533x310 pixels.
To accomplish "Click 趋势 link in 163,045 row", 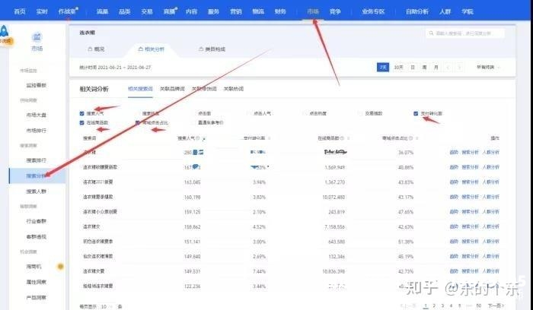I will point(454,182).
